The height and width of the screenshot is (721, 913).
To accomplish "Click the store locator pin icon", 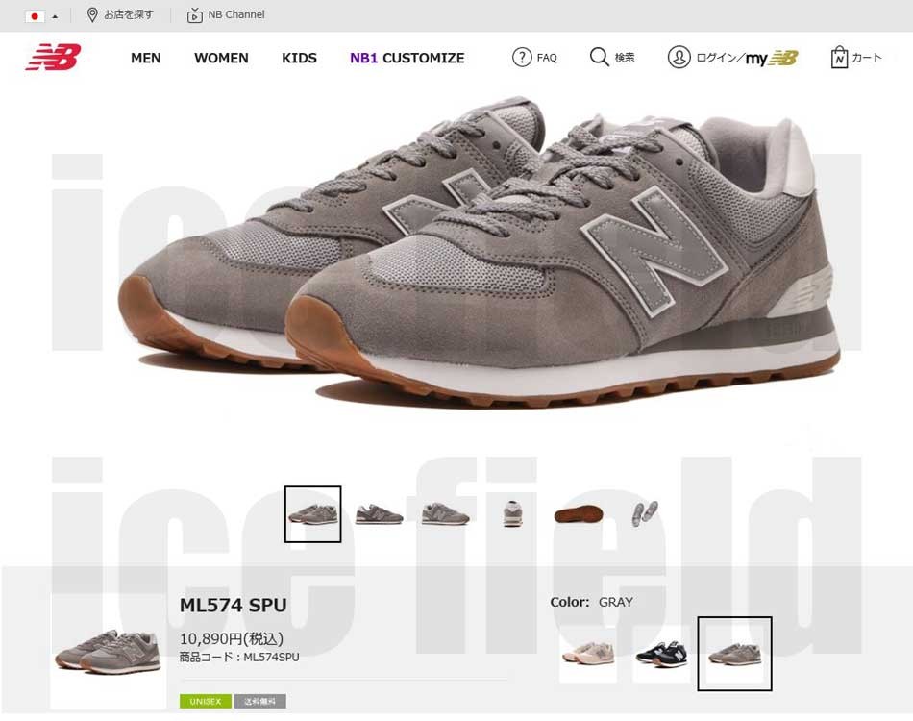I will click(91, 14).
